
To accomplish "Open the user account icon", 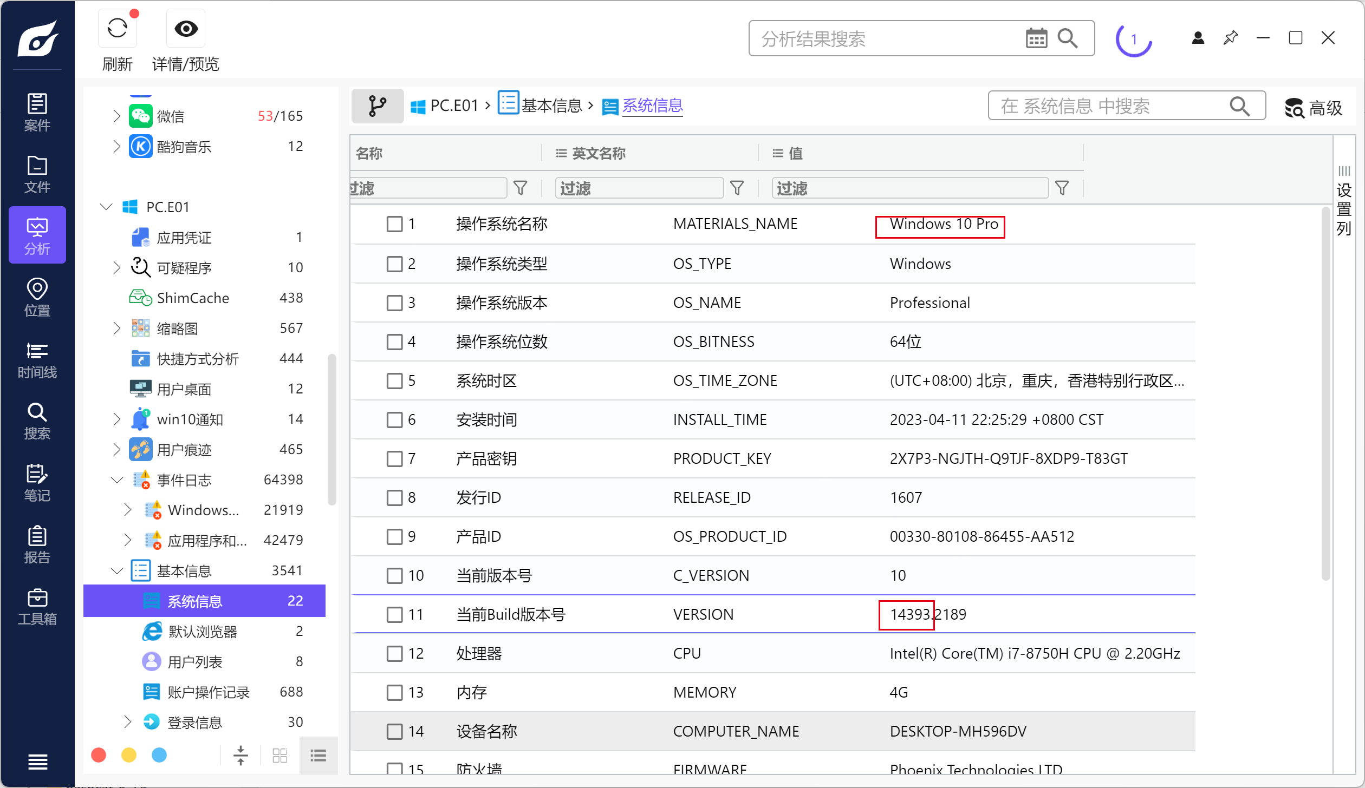I will (x=1198, y=38).
